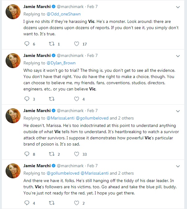Retweet the tweet with 2 retweets
The image size is (187, 209).
click(52, 154)
